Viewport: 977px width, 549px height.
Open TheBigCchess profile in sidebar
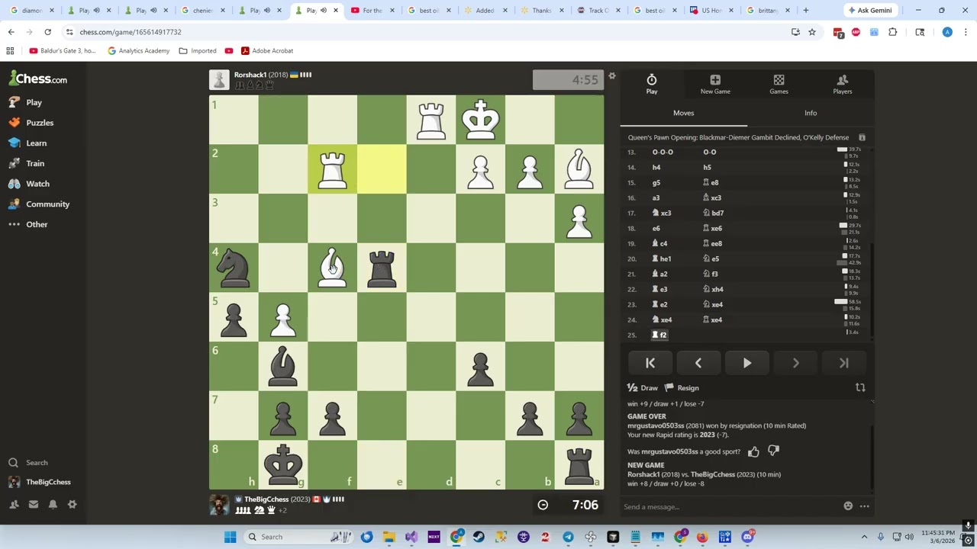pos(39,482)
